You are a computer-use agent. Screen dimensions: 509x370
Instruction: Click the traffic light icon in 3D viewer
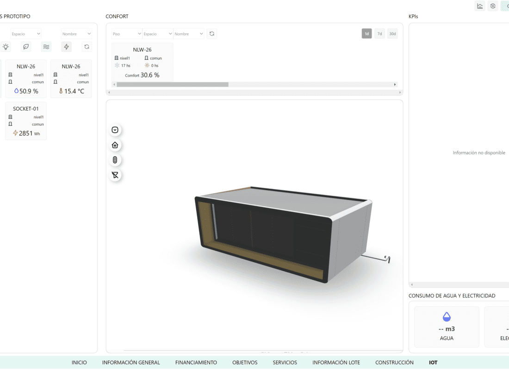[x=115, y=160]
